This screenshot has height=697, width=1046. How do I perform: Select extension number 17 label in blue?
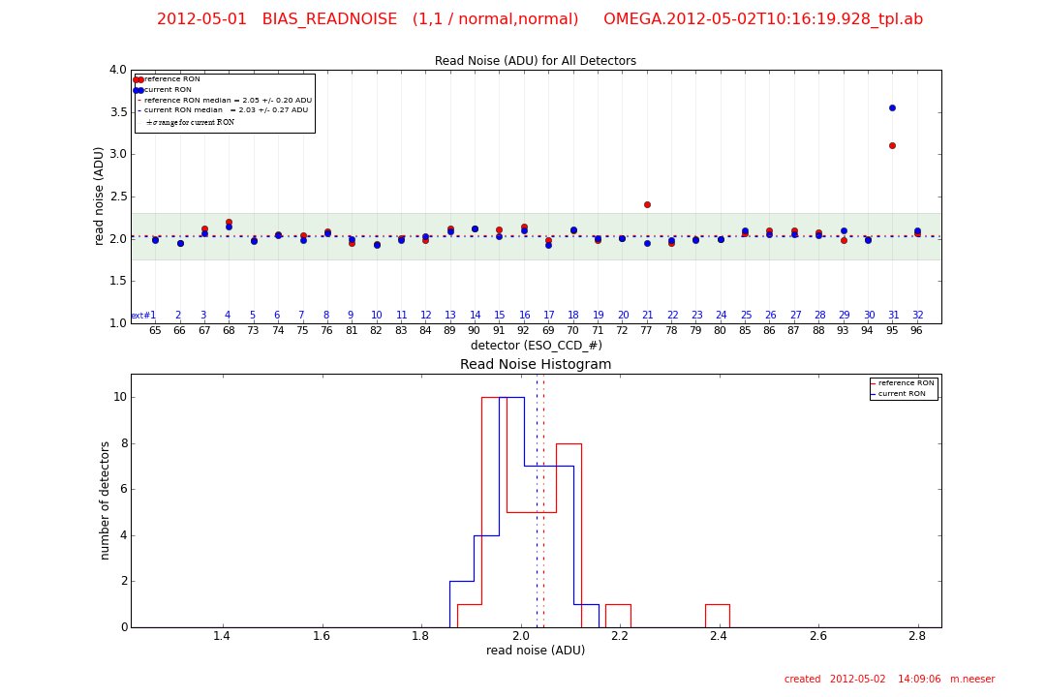549,316
